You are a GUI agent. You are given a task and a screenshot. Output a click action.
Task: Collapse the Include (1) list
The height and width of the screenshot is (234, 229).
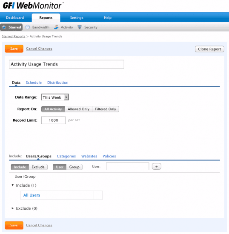13,185
